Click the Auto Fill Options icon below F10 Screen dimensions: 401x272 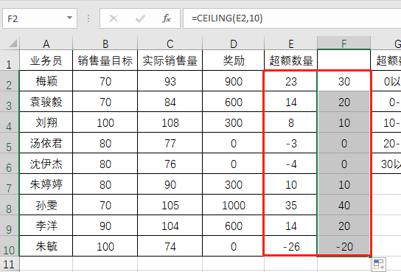coord(379,264)
